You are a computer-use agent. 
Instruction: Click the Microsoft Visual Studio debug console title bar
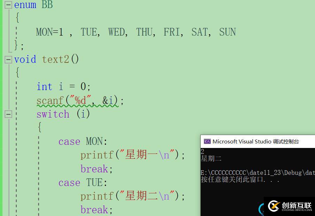(258, 141)
